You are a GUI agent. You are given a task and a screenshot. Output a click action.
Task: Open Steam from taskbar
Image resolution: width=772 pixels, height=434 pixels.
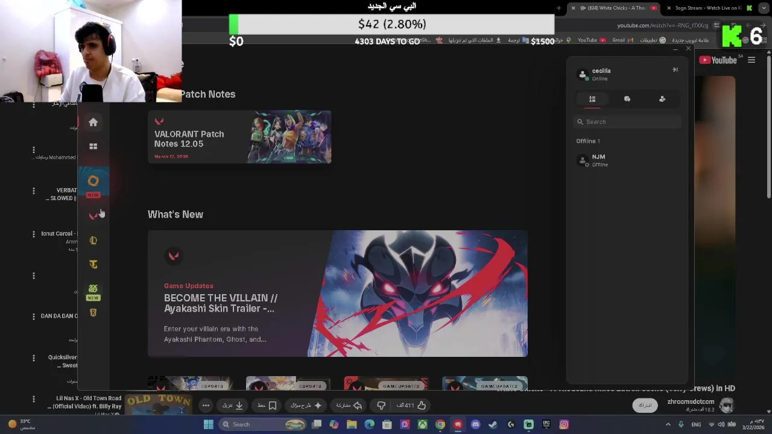click(x=493, y=424)
